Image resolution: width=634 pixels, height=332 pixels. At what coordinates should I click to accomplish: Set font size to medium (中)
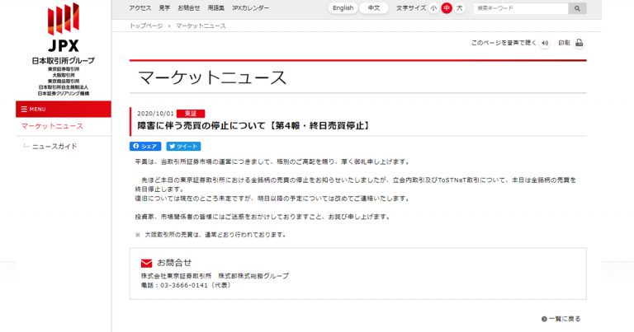point(447,8)
